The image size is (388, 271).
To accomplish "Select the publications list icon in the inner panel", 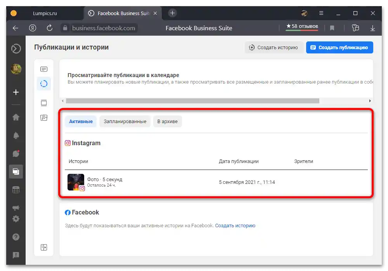I will 44,69.
